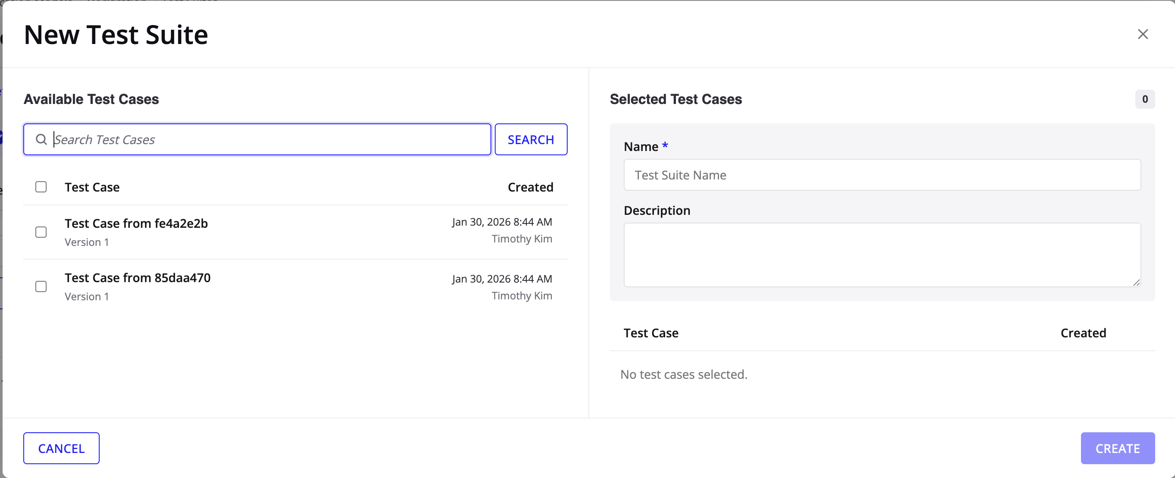Focus the Search Test Cases field
1175x478 pixels.
point(257,139)
